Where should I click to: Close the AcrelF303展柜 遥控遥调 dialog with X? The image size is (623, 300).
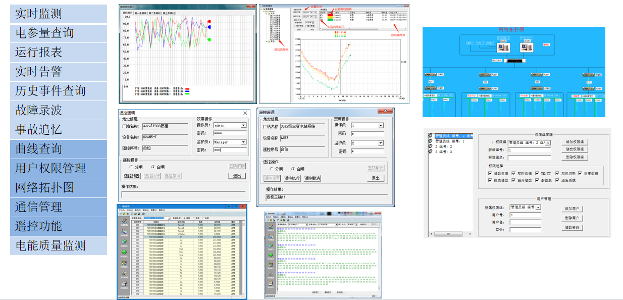tap(245, 113)
